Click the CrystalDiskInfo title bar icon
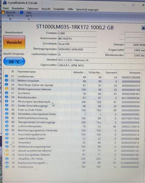Viewport: 145px width, 183px height. click(x=5, y=2)
